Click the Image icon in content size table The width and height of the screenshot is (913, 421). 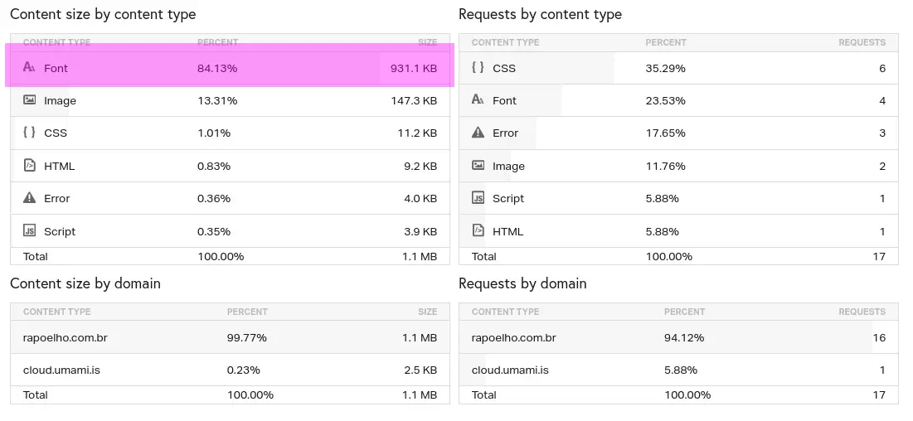[29, 100]
